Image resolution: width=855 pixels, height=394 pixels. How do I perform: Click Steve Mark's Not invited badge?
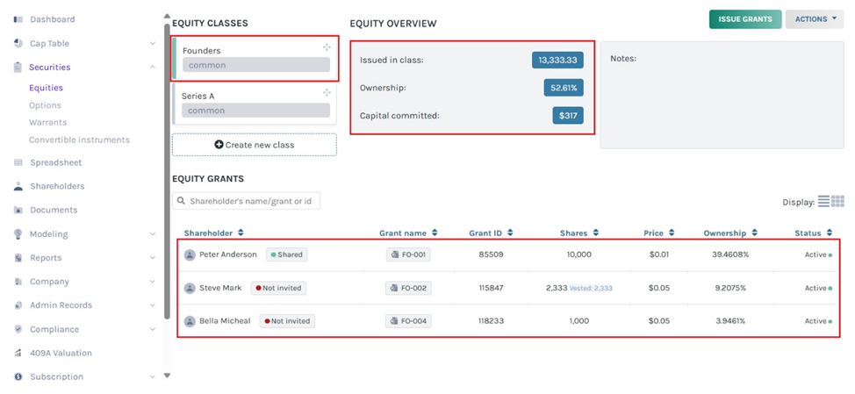pos(278,288)
